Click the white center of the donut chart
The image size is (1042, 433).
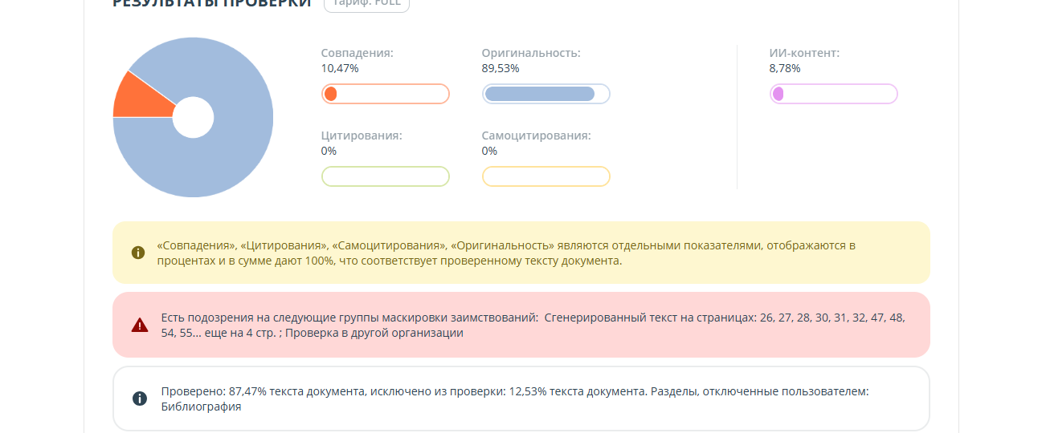(x=193, y=117)
